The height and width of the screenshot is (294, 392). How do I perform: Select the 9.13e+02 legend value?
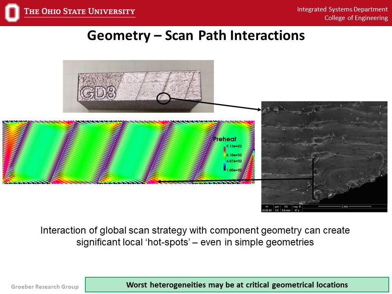tap(234, 146)
